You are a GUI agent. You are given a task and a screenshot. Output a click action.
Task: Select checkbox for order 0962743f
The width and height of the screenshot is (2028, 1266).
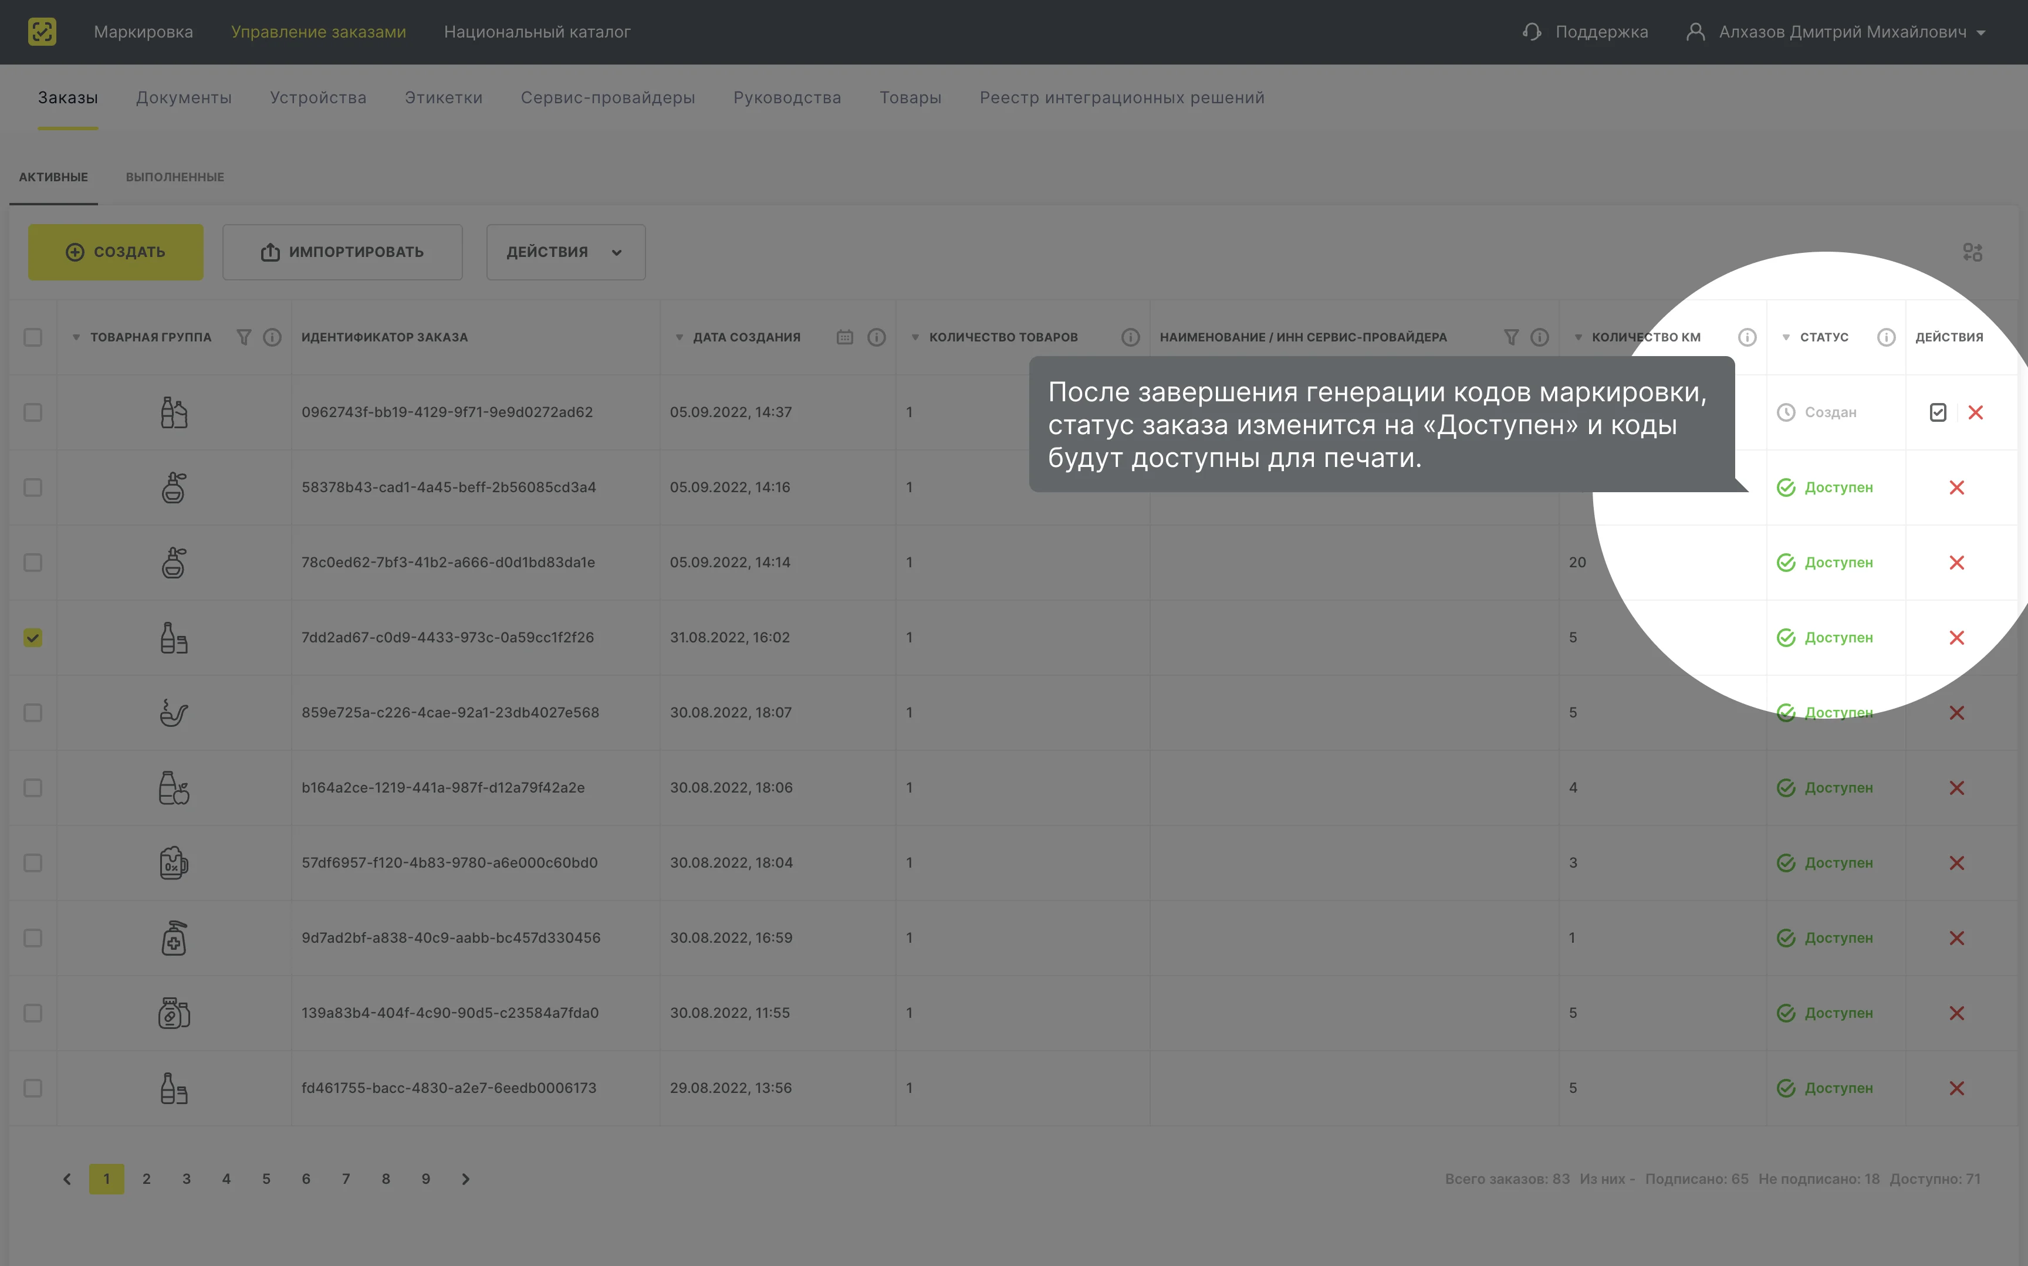[x=33, y=412]
